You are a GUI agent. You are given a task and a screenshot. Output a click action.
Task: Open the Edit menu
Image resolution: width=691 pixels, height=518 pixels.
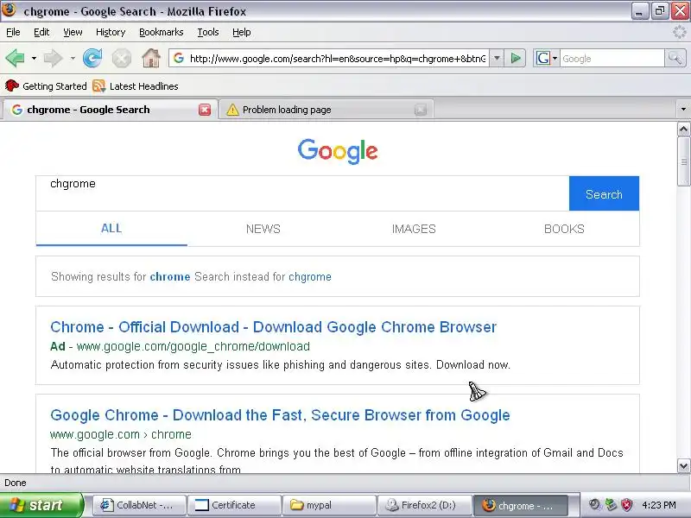(41, 32)
